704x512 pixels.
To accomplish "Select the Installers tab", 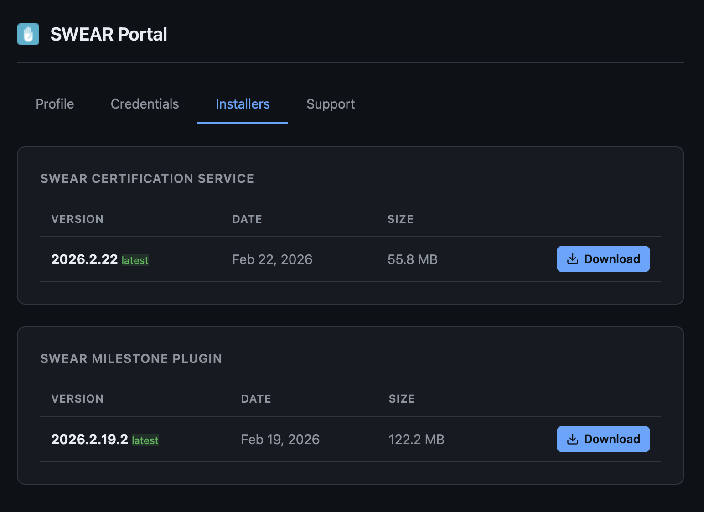I will tap(243, 104).
